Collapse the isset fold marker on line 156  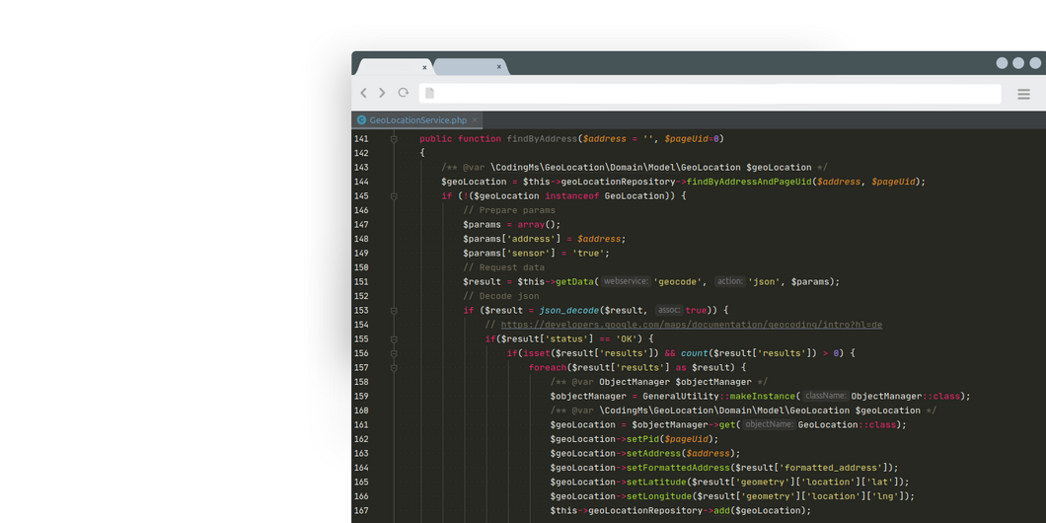pos(394,353)
